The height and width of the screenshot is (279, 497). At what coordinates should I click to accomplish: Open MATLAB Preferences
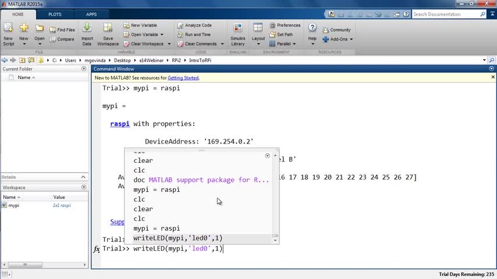(285, 26)
